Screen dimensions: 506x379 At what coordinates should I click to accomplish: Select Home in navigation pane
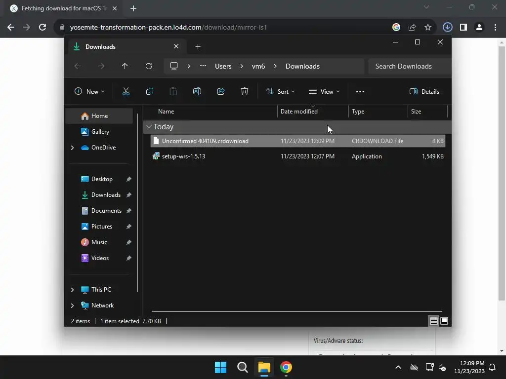click(x=99, y=115)
